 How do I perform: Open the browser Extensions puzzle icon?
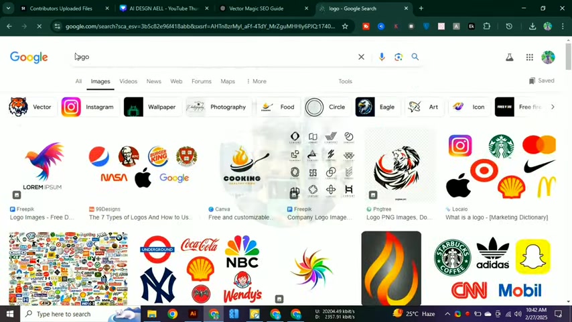click(487, 26)
